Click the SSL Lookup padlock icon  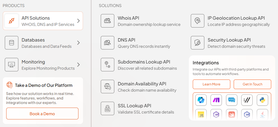tap(108, 108)
